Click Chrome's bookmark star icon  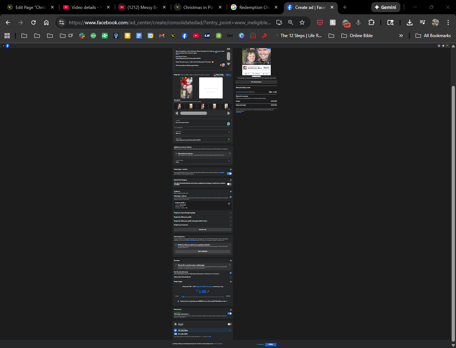[302, 22]
